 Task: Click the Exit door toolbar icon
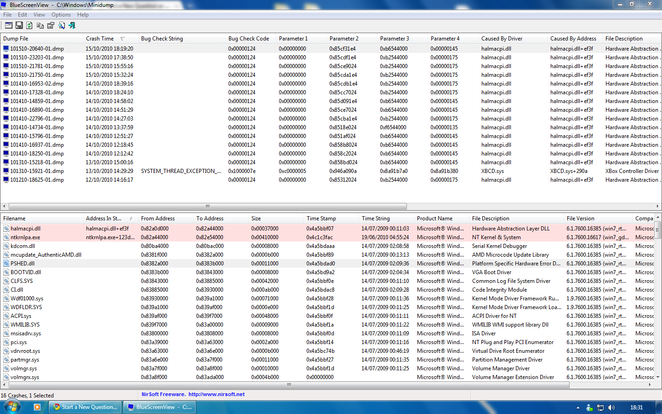[72, 25]
